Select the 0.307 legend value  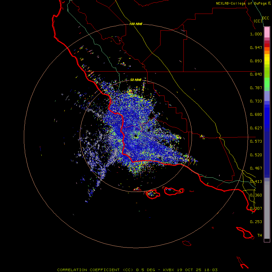click(256, 208)
